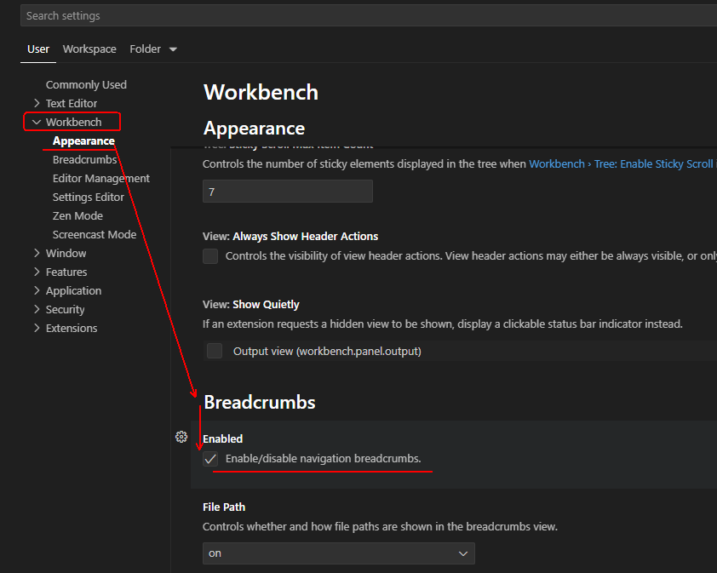Click the Window tree label
The image size is (717, 573).
coord(66,253)
